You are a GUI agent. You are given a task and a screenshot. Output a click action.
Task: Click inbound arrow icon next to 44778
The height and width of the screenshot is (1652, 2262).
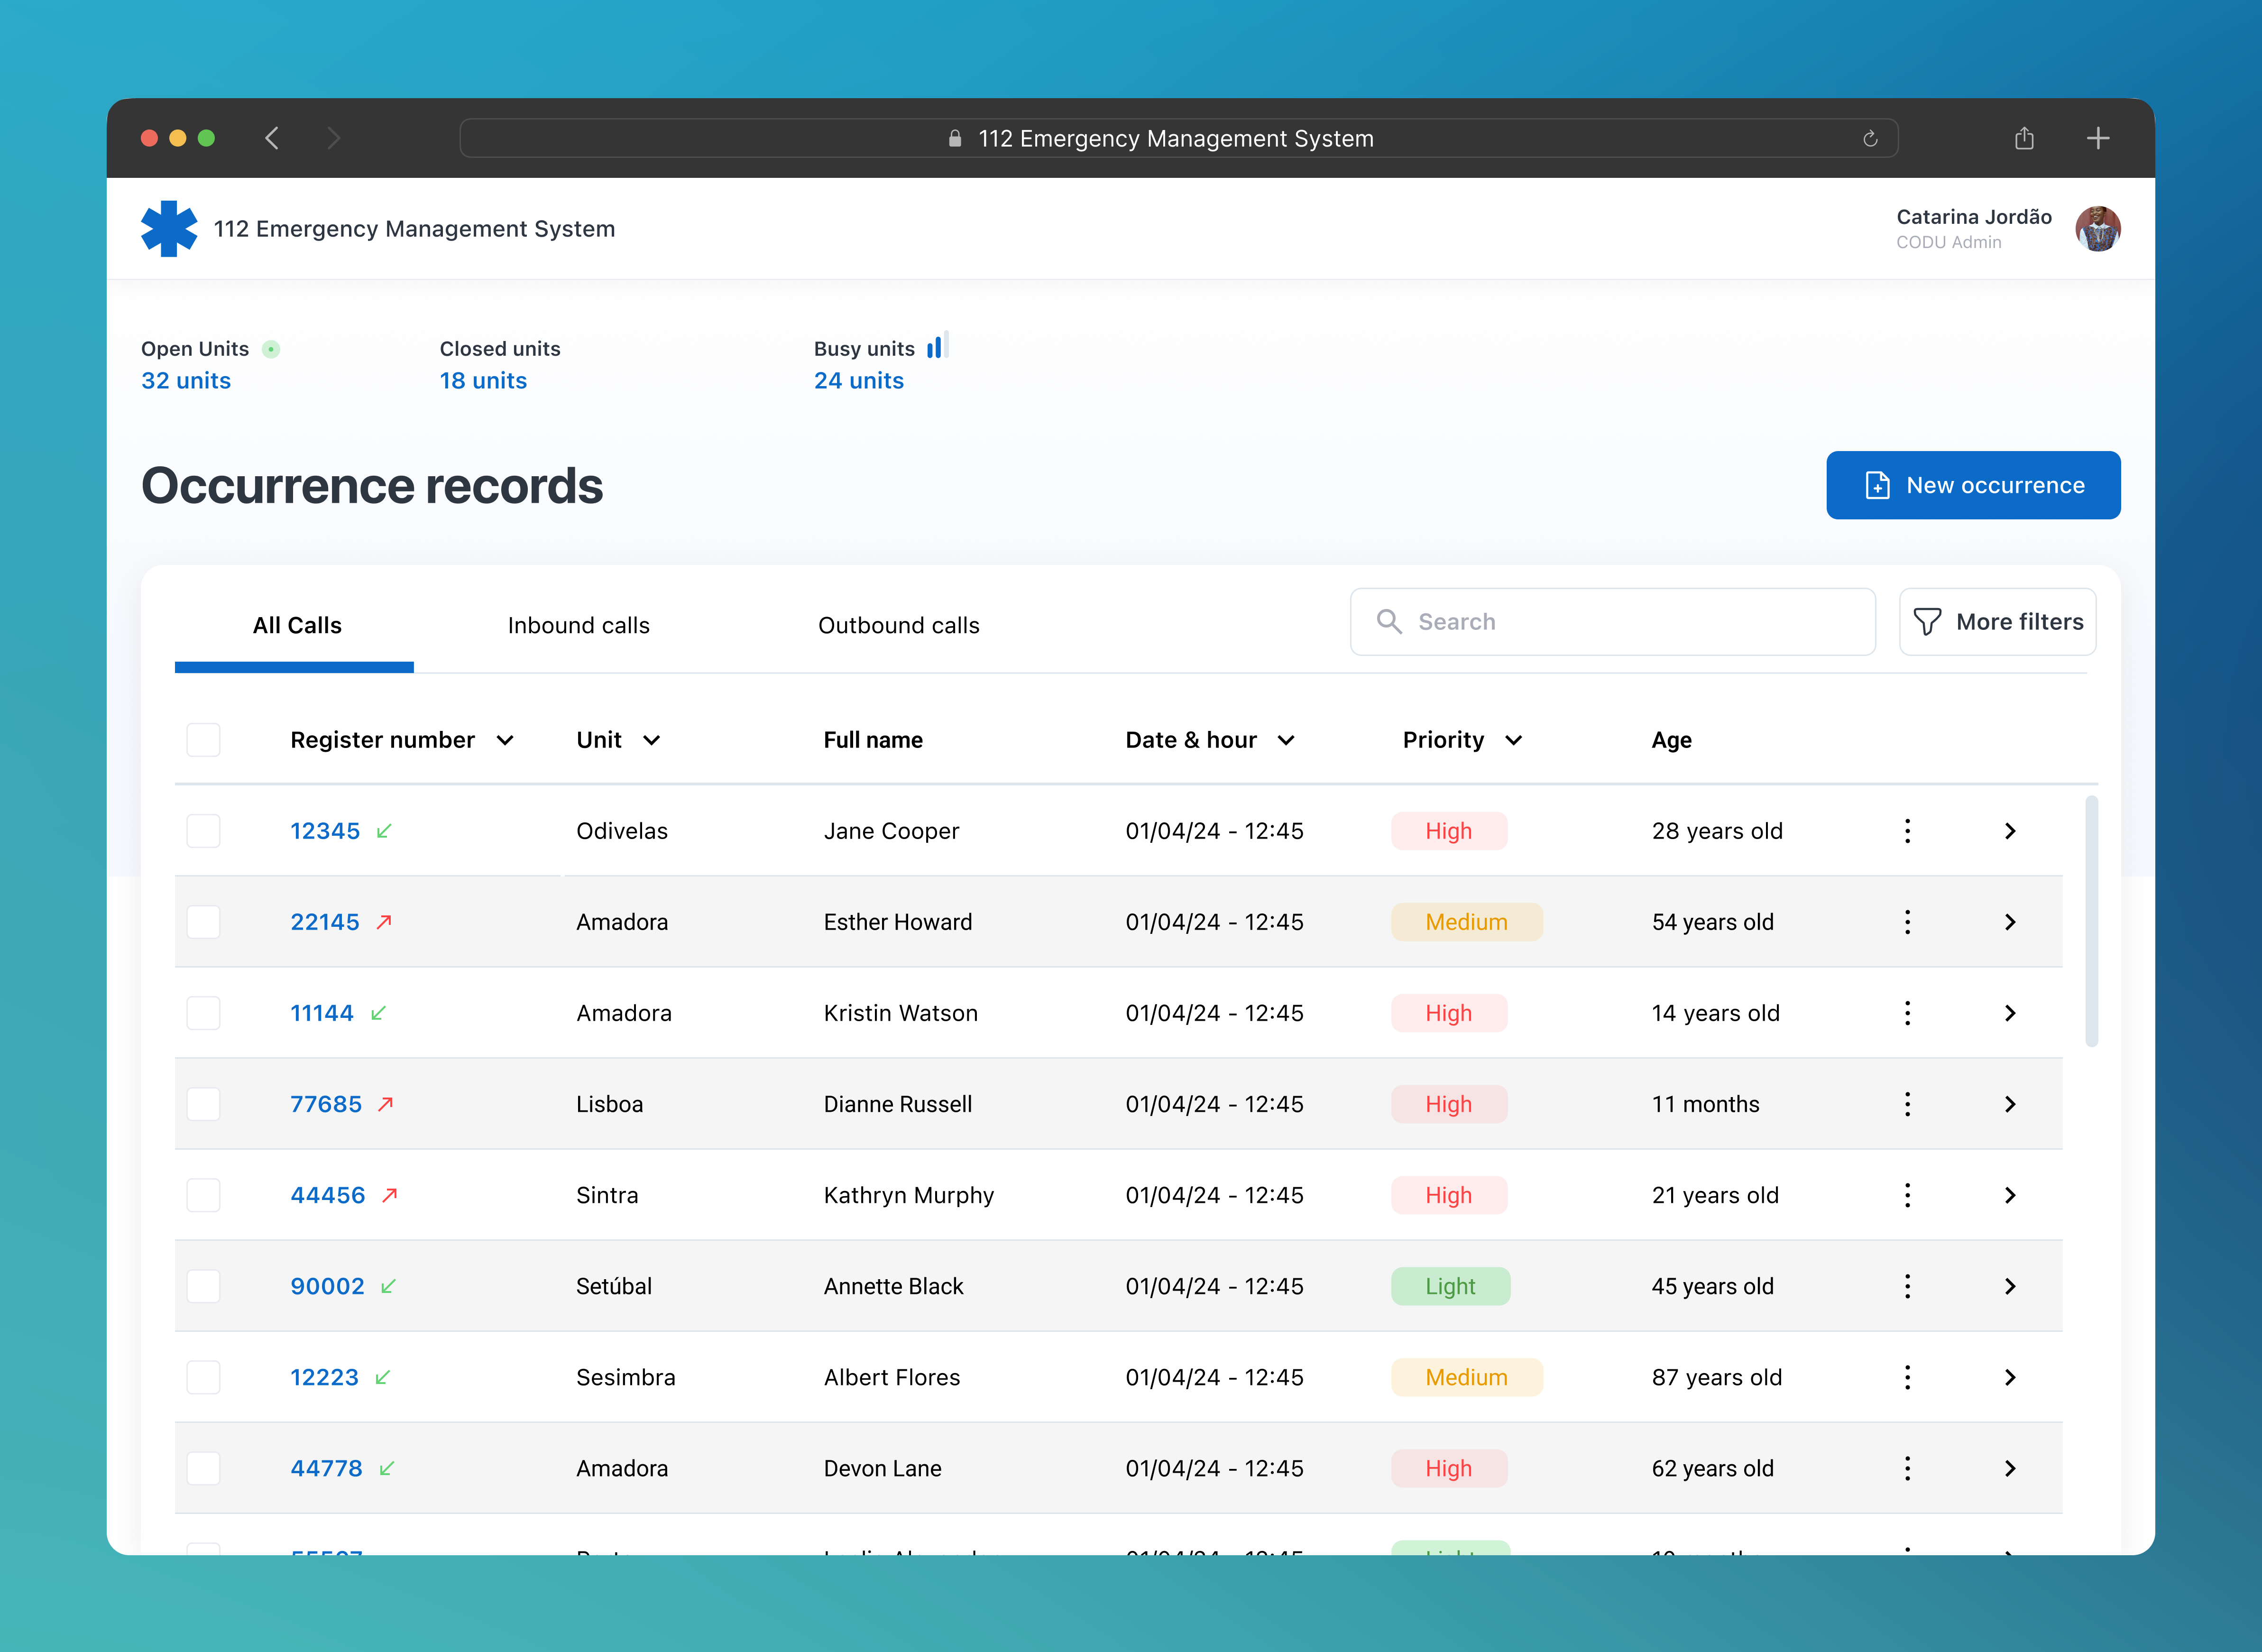pyautogui.click(x=387, y=1468)
